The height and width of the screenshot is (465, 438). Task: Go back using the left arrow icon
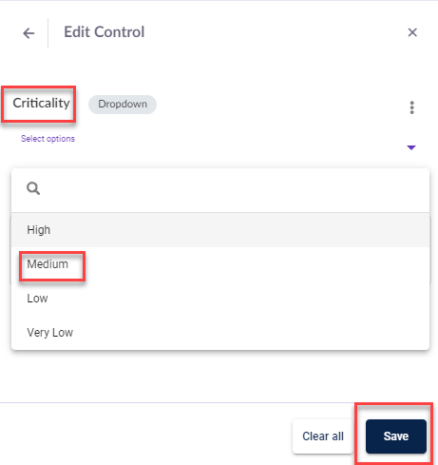tap(29, 33)
